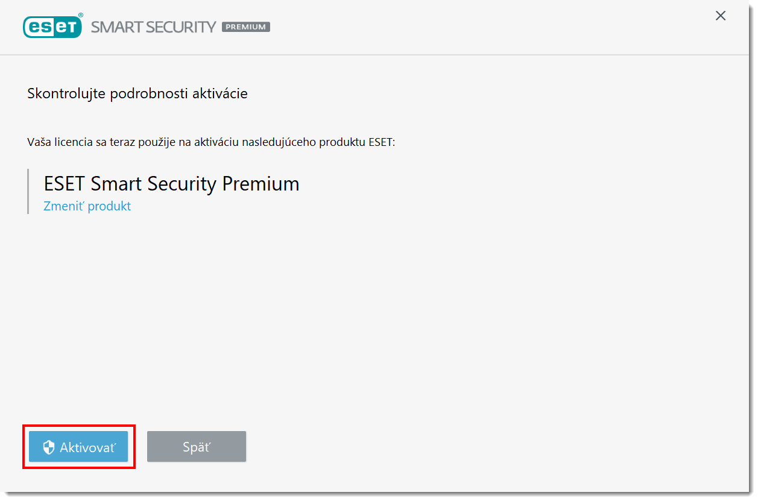Click "Smart Security" in the large product name

click(x=153, y=183)
